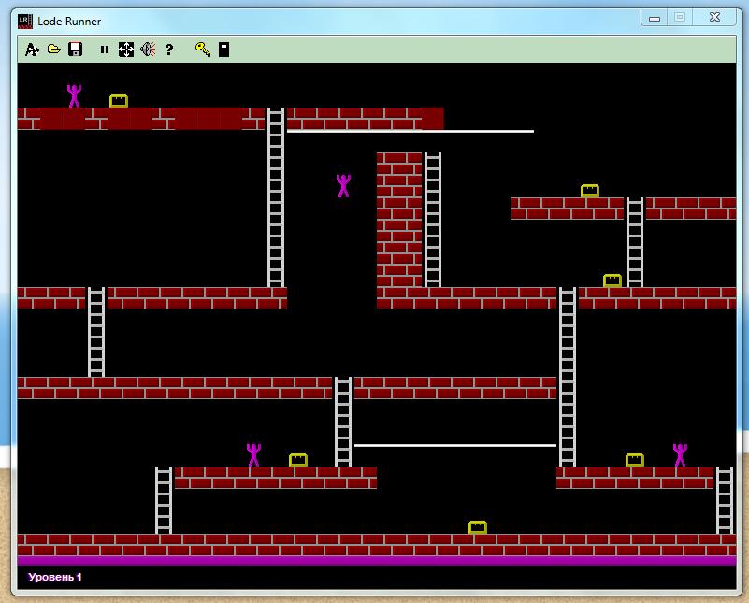Click the purple figure on the top-left platform
749x603 pixels.
pyautogui.click(x=74, y=96)
